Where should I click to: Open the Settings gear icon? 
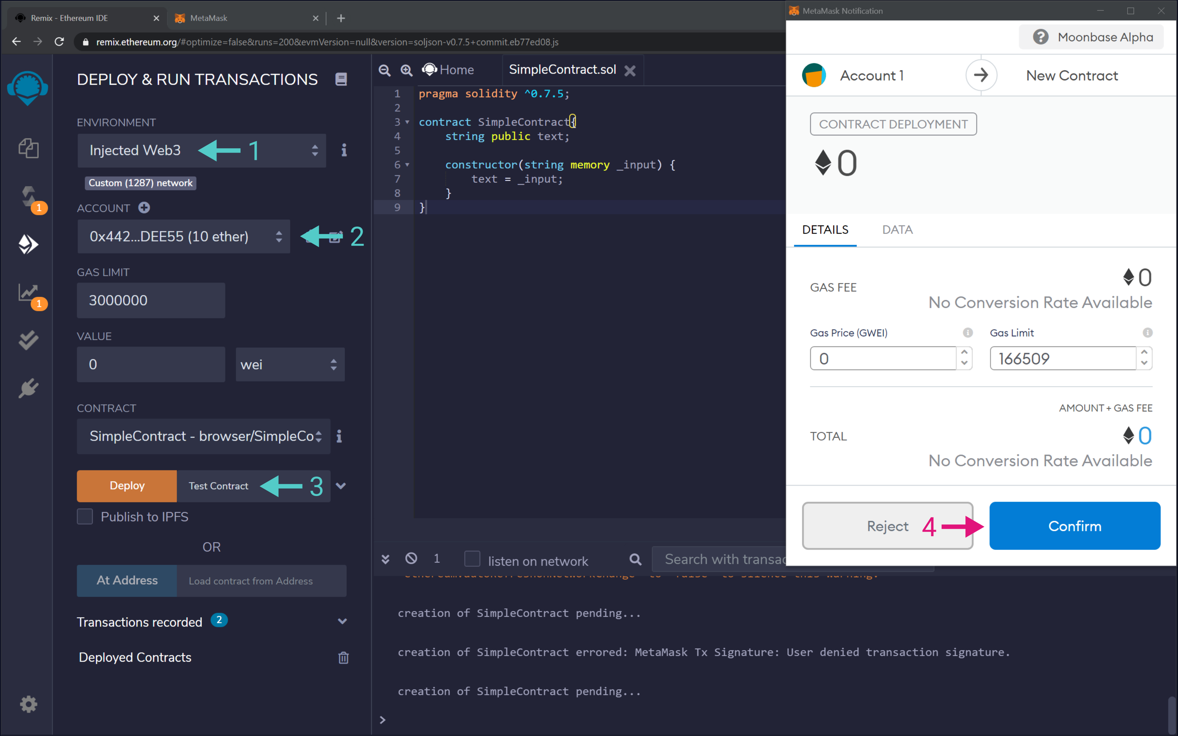tap(28, 704)
